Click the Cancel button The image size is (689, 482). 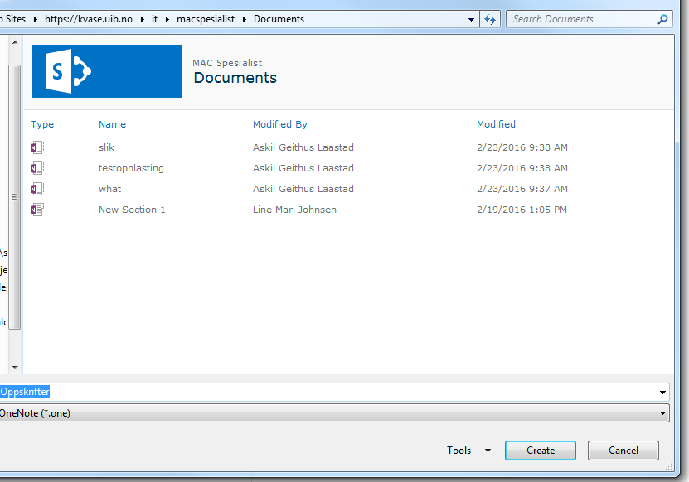(623, 451)
